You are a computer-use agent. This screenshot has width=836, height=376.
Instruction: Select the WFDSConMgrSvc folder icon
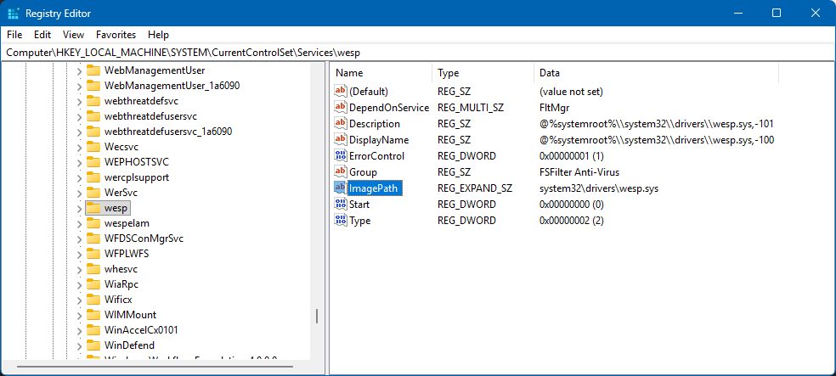click(93, 239)
